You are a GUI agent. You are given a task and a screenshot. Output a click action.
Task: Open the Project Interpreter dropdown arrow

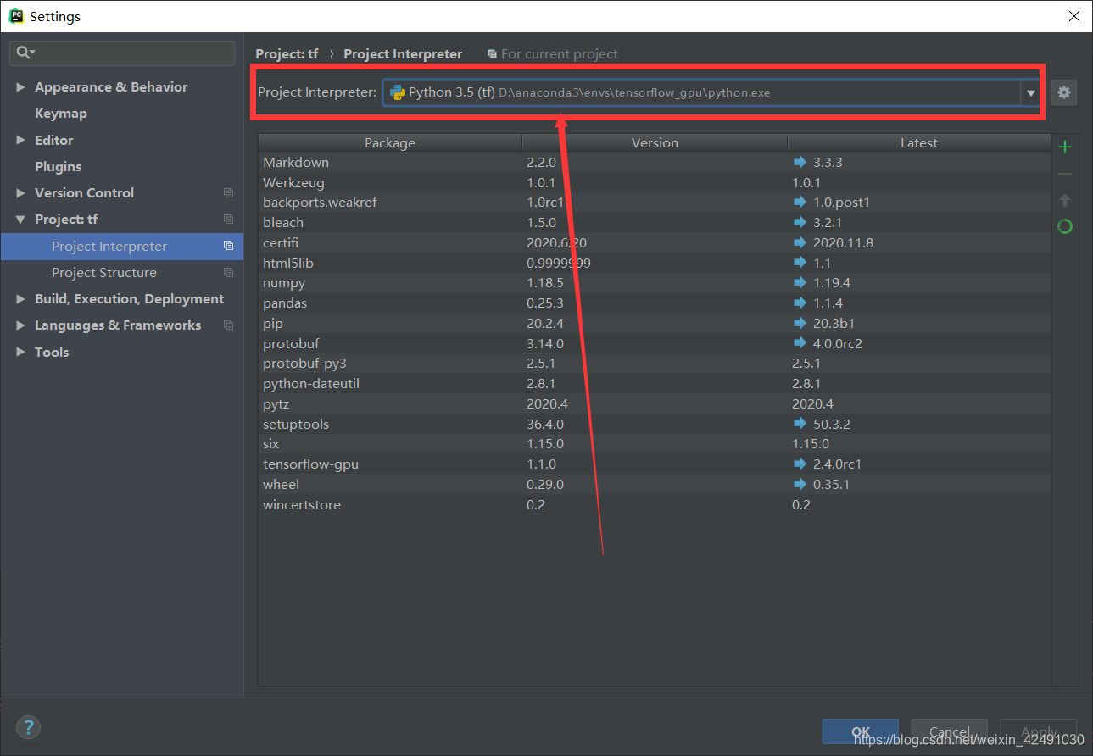(x=1031, y=93)
